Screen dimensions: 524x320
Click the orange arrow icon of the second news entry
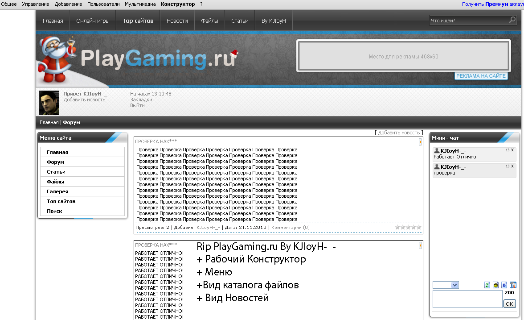[420, 245]
